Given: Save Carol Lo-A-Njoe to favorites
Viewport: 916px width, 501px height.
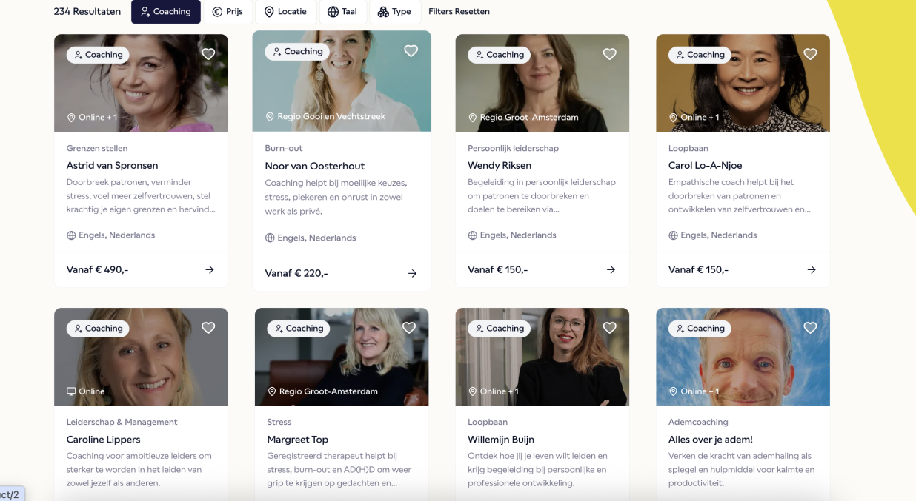Looking at the screenshot, I should [x=810, y=54].
